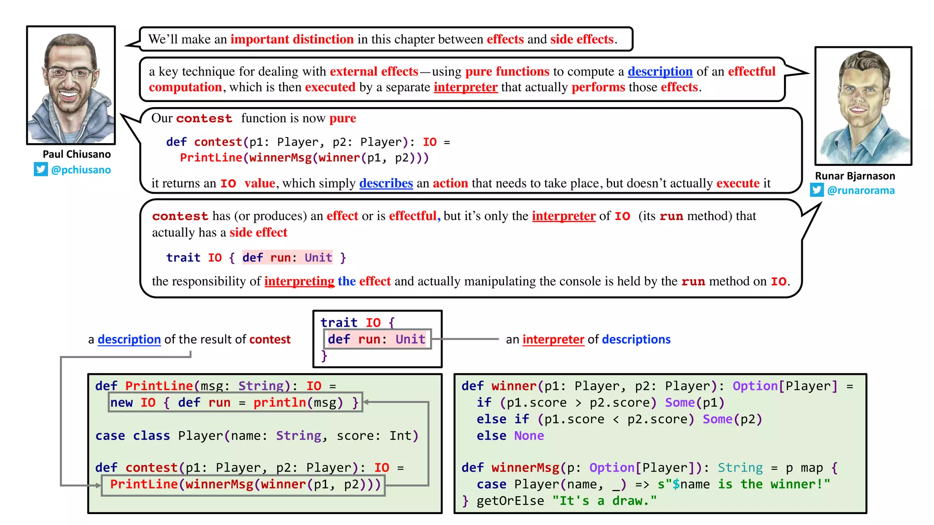This screenshot has width=934, height=525.
Task: Click 'Runar Bjarnason' name label
Action: [855, 176]
